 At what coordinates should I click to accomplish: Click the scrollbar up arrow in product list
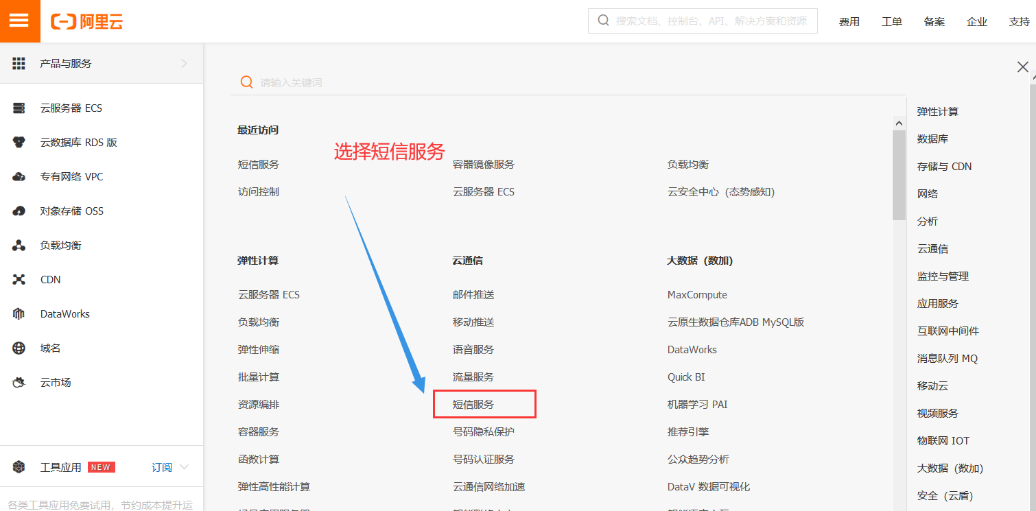[x=899, y=123]
